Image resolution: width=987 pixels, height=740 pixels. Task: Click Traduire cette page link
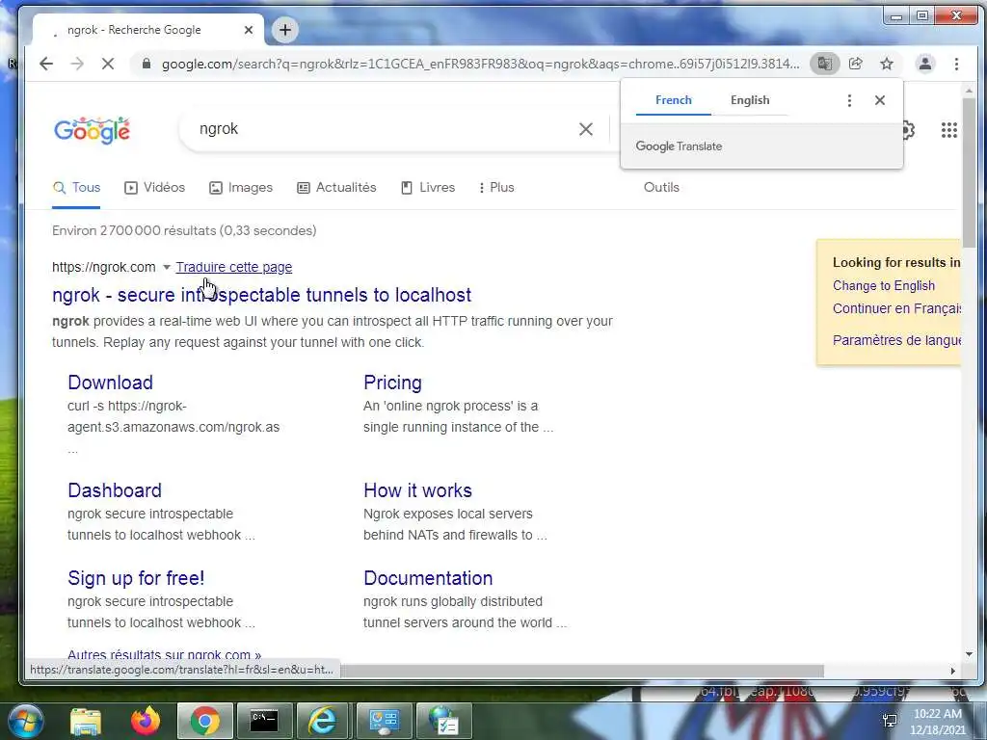click(233, 267)
